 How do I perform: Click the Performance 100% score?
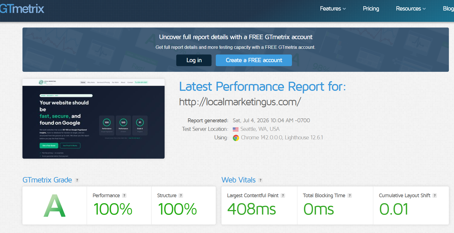point(113,209)
